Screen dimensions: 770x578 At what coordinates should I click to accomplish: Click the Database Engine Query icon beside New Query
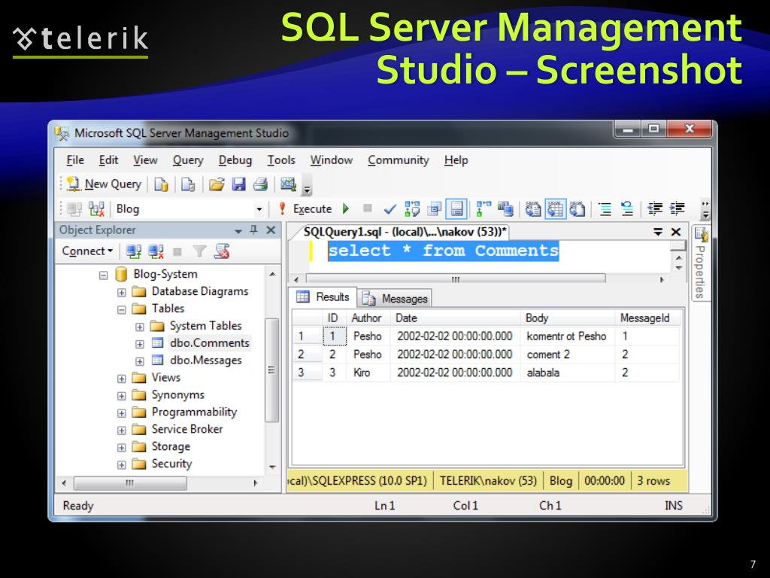161,184
